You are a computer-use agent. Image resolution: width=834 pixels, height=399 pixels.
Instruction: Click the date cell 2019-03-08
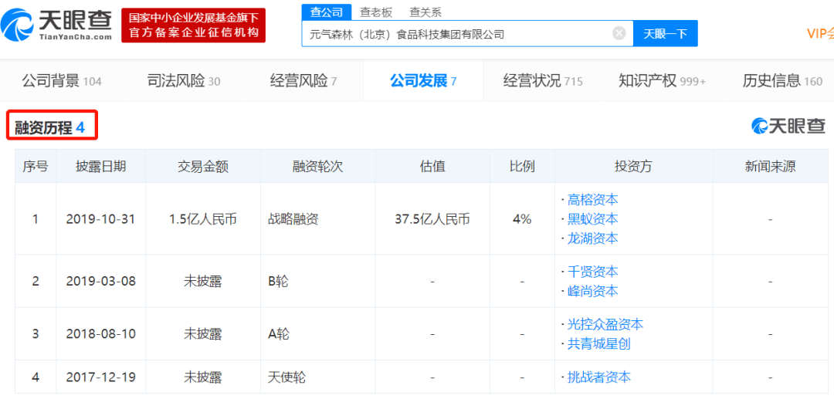pos(101,281)
